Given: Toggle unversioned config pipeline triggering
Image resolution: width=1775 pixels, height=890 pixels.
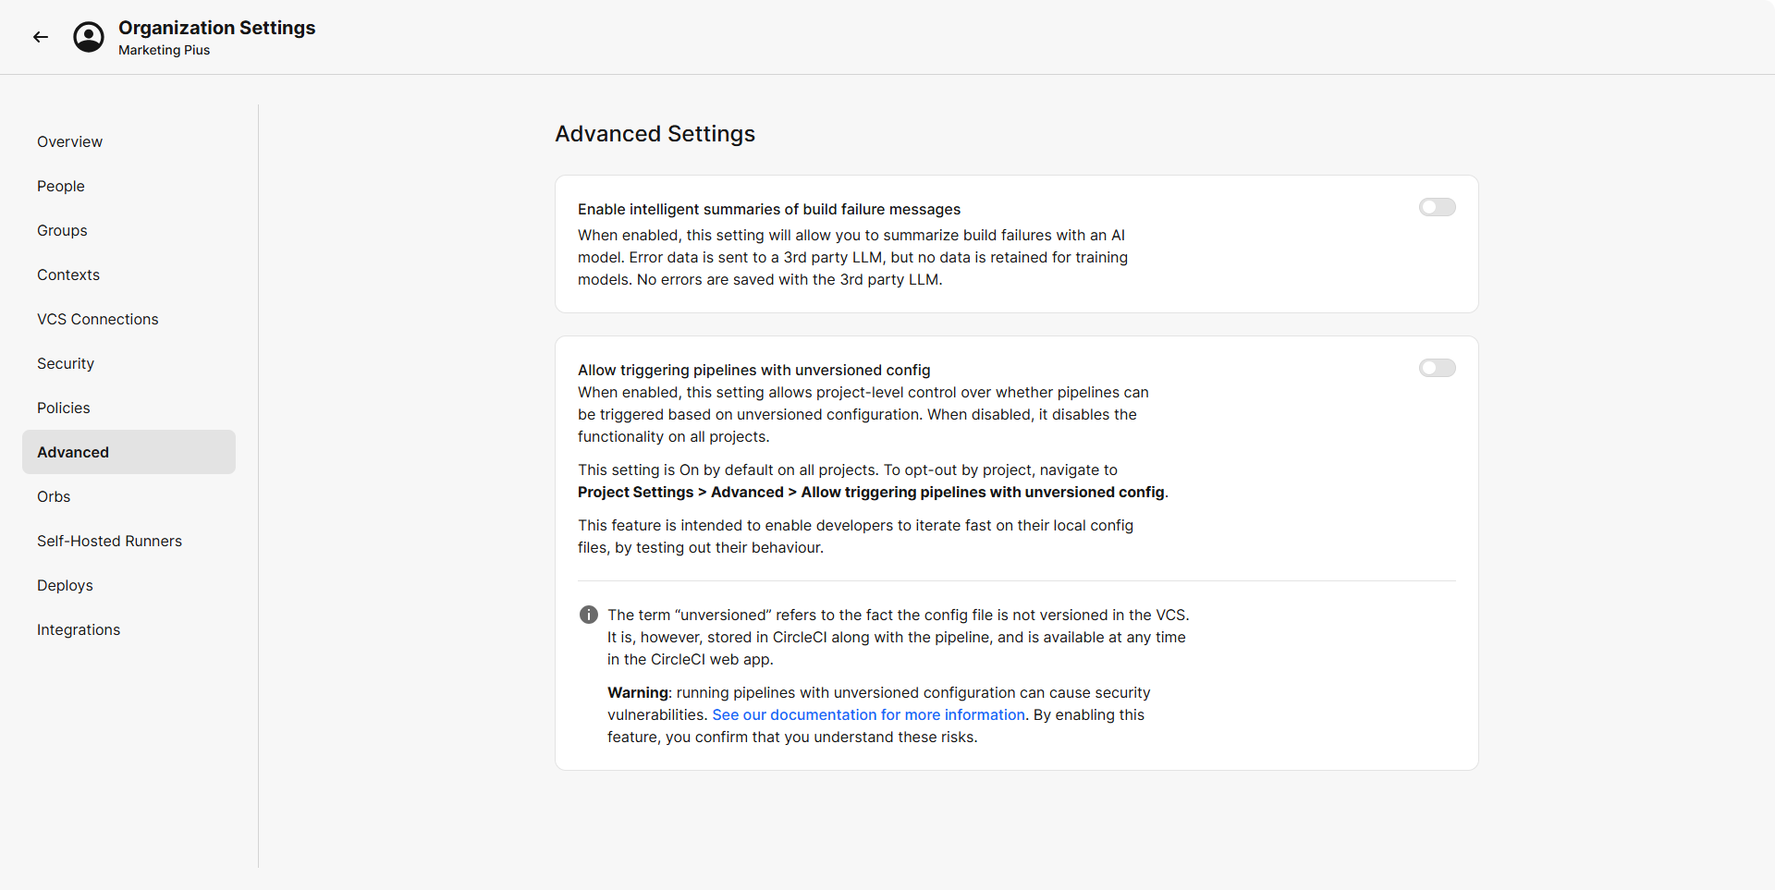Looking at the screenshot, I should [x=1437, y=368].
